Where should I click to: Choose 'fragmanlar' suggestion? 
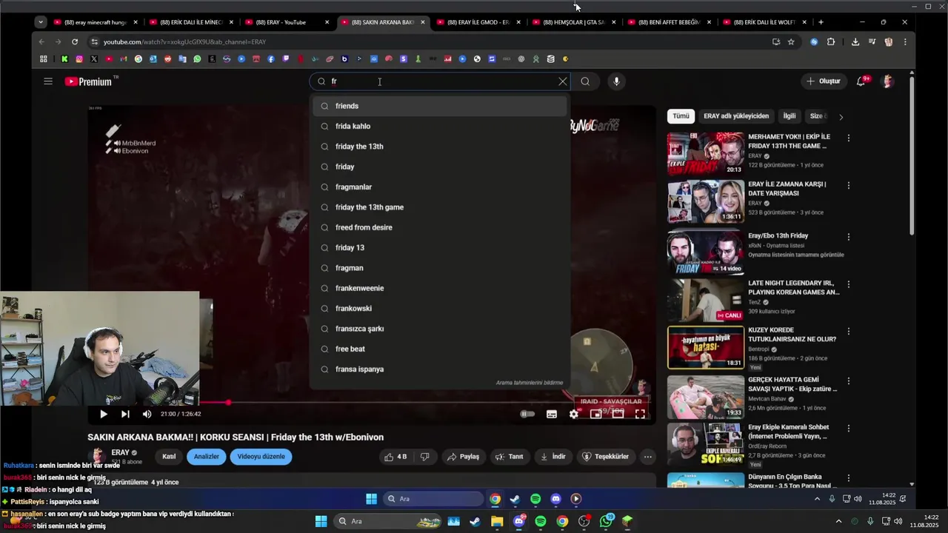[440, 187]
